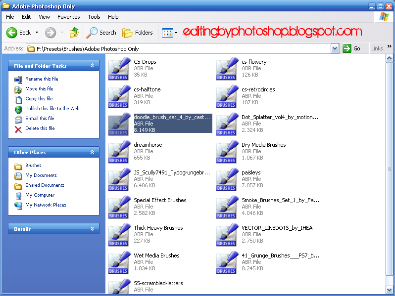Open Shared Documents link
This screenshot has width=395, height=296.
[x=45, y=185]
